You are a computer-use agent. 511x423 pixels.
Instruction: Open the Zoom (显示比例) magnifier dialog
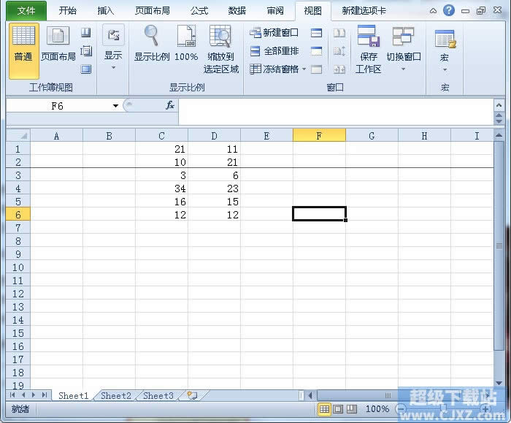coord(152,44)
